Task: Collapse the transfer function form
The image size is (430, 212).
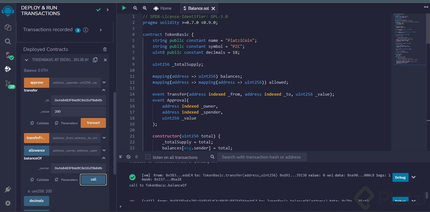Action: click(104, 90)
